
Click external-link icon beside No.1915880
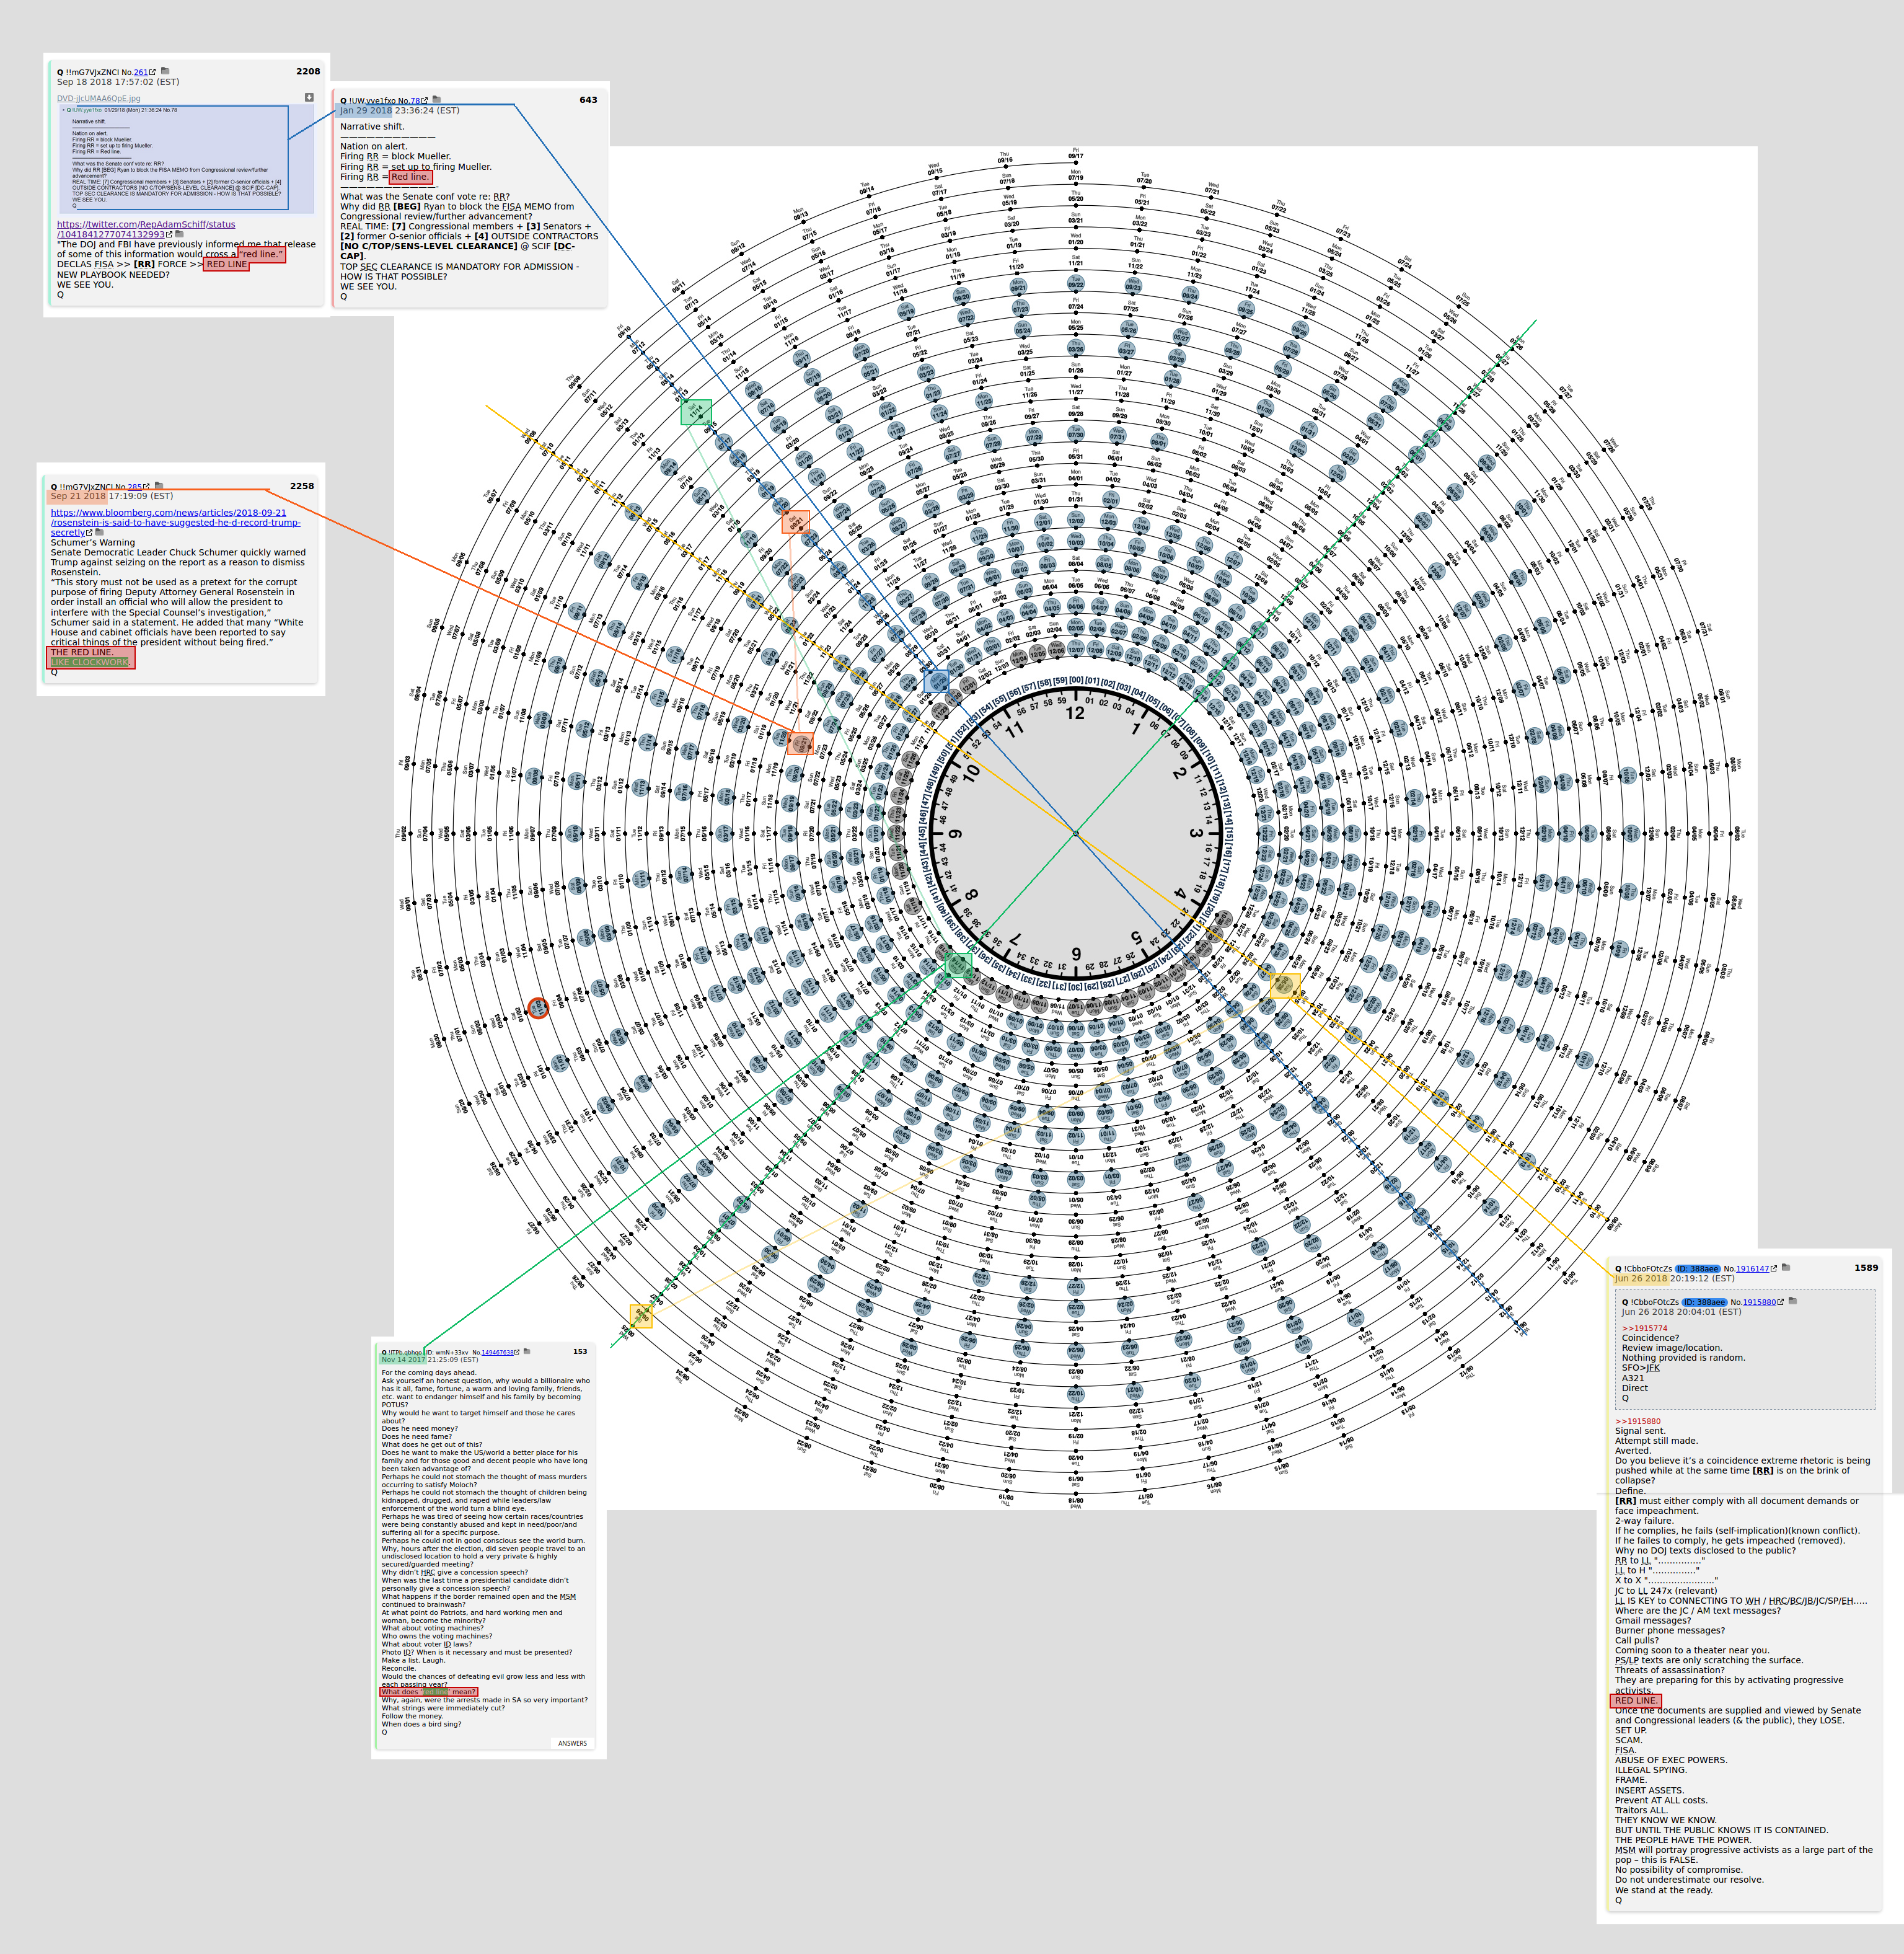coord(1781,1302)
